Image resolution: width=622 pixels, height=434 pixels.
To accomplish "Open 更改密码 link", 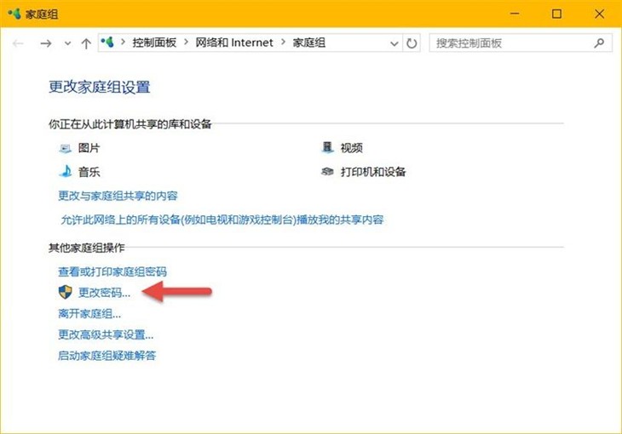I will pos(104,293).
